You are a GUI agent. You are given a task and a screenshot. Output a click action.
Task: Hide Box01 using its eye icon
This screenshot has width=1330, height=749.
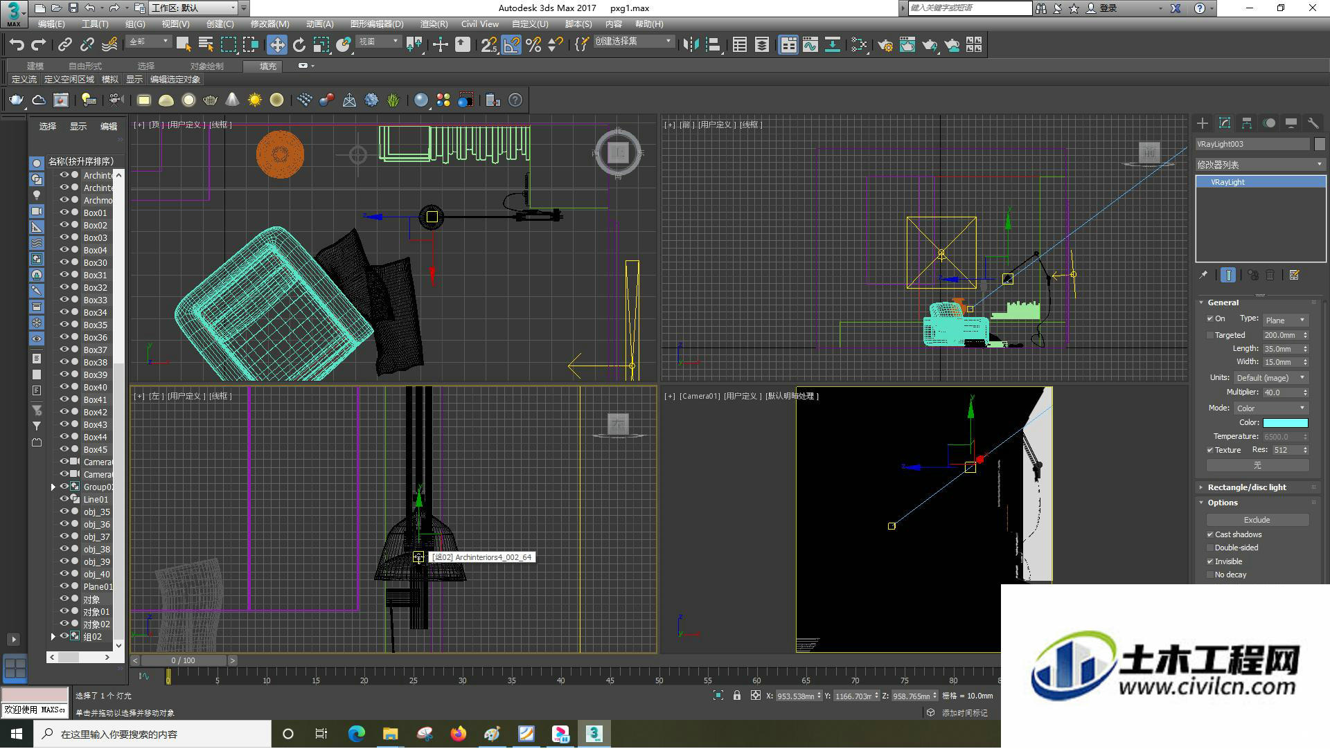click(x=64, y=213)
